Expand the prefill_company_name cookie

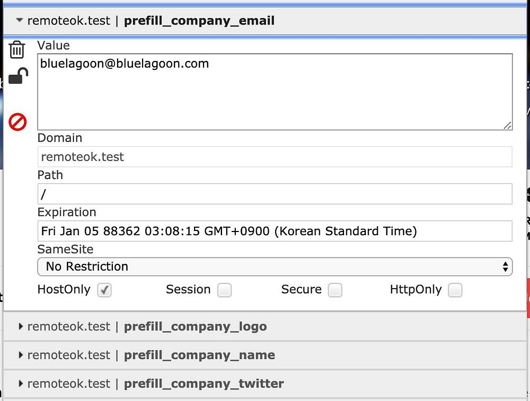pyautogui.click(x=20, y=355)
